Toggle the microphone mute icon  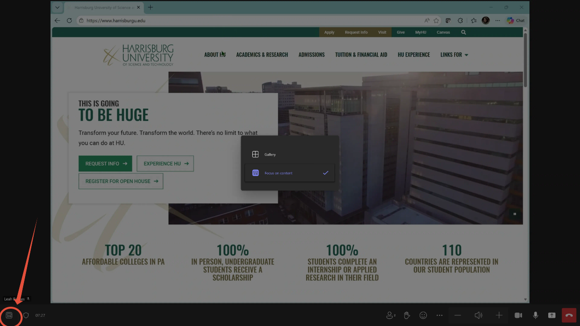click(535, 315)
